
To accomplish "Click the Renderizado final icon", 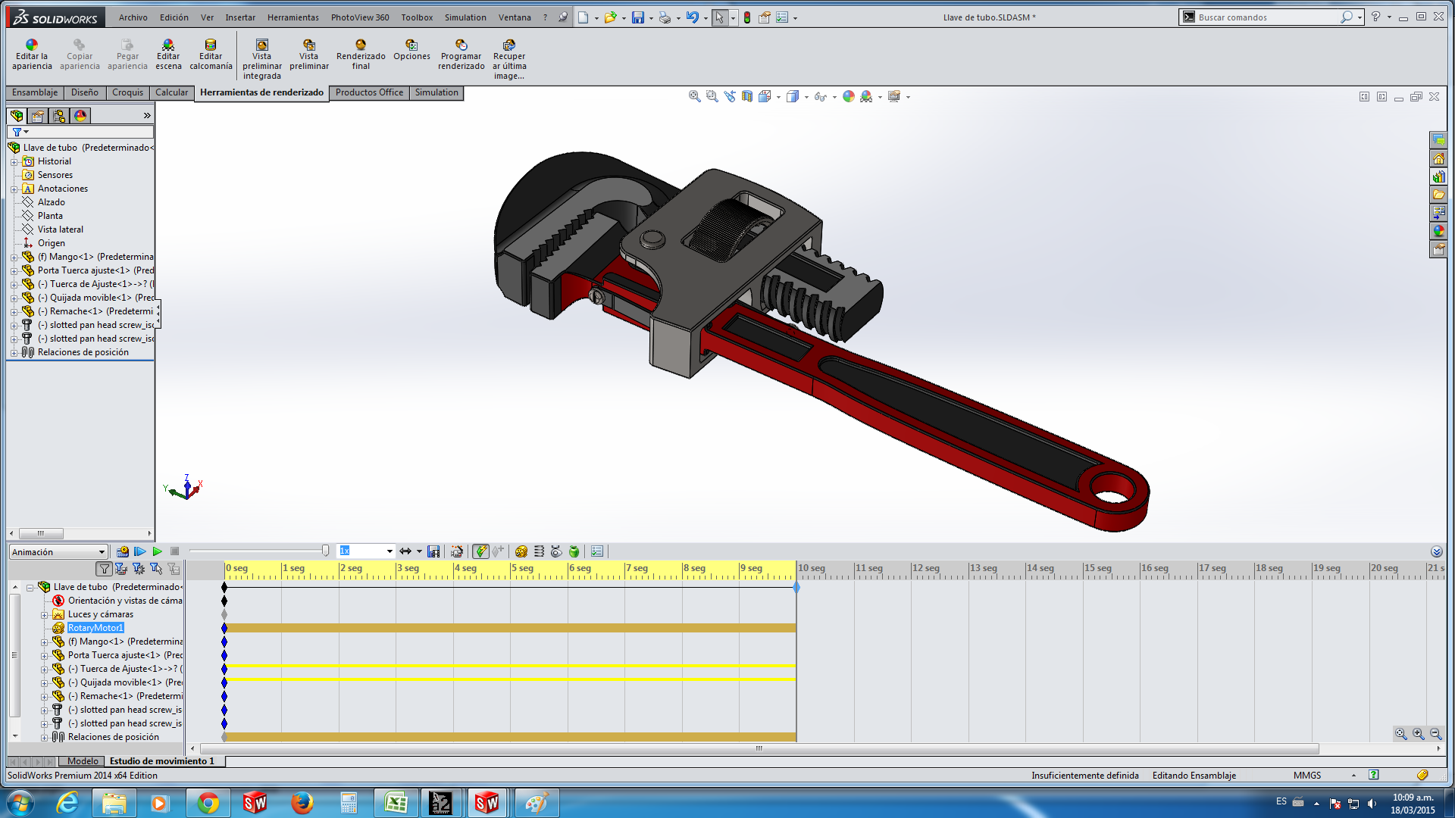I will point(361,45).
